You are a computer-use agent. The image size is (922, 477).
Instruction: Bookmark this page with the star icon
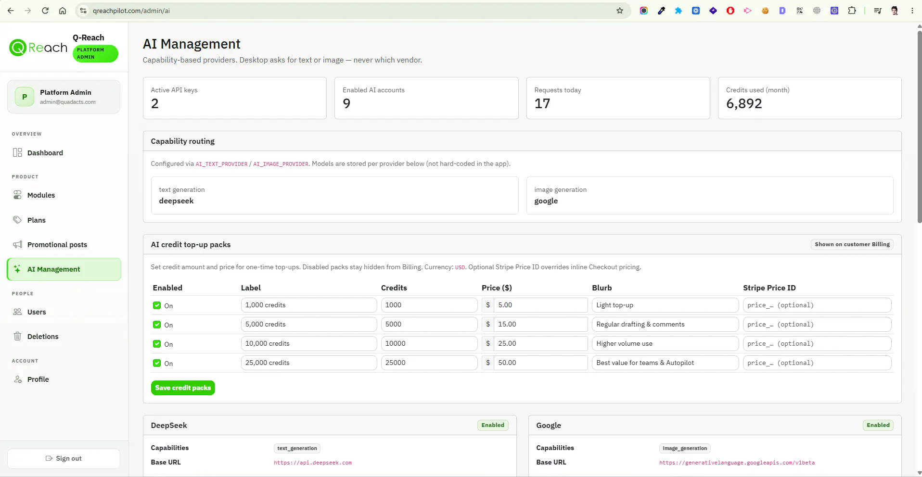620,11
